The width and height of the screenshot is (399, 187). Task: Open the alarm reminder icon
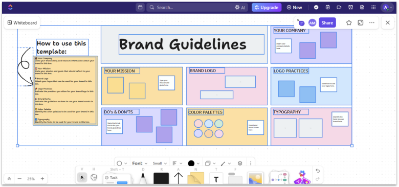350,7
